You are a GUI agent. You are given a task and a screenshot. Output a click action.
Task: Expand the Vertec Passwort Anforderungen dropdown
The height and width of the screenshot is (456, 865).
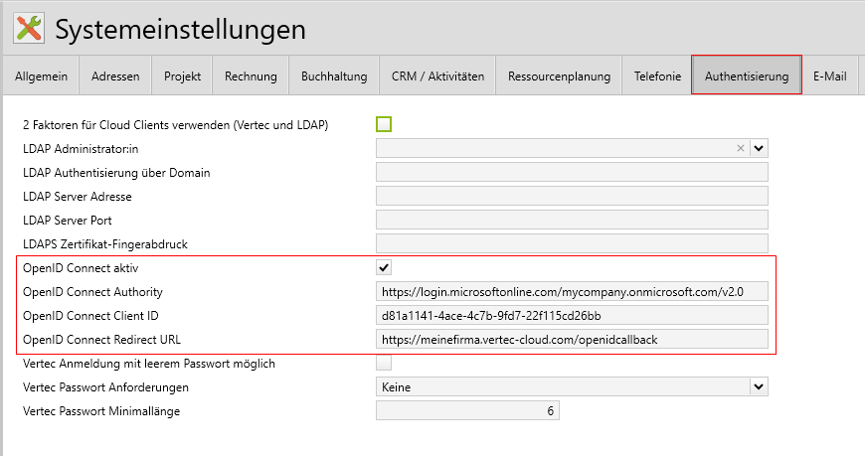pyautogui.click(x=759, y=386)
